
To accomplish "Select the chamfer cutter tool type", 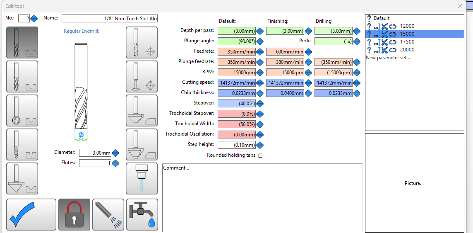I will pos(142,110).
